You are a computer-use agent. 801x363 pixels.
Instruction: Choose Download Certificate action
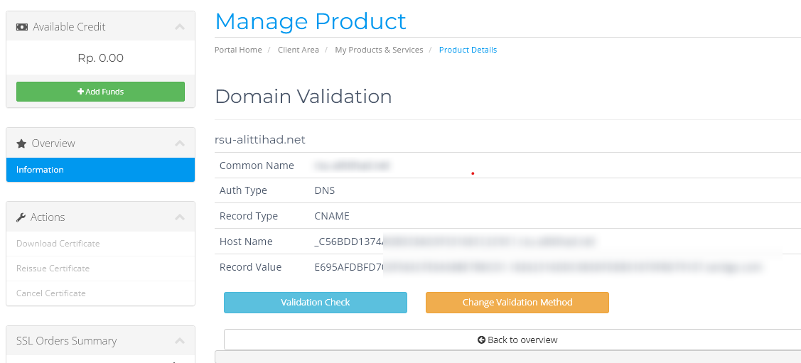click(58, 244)
